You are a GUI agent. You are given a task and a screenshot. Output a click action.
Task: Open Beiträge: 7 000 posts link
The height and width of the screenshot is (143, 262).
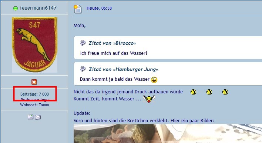pos(34,94)
